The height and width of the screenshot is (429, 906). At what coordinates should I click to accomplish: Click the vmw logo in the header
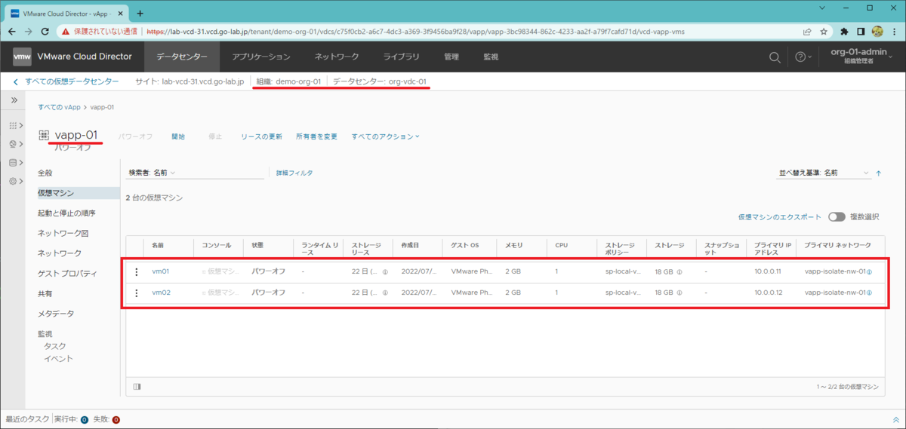click(x=23, y=57)
